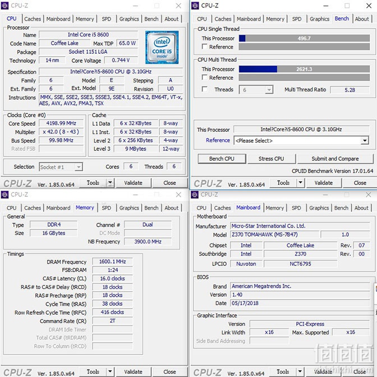
Task: Switch to the CPU tab in the Memory window
Action: 12,208
